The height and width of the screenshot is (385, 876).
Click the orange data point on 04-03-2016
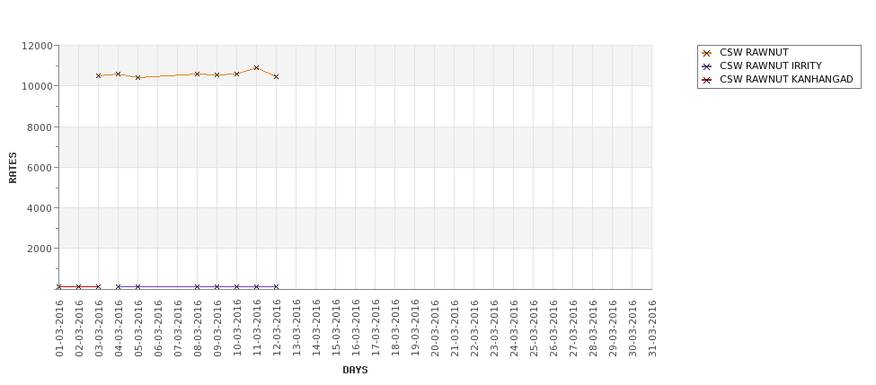click(118, 74)
